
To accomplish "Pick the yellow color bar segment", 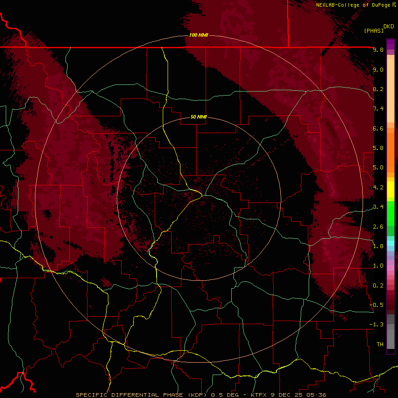I will [390, 189].
